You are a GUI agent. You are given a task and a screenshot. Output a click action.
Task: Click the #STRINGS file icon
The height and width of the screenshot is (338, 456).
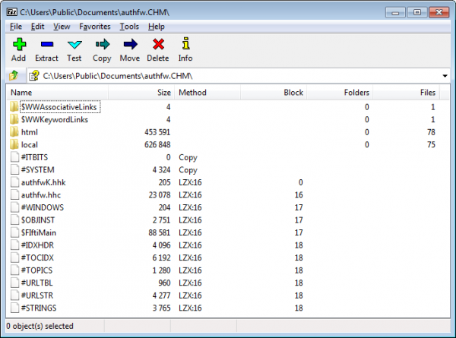pos(14,308)
